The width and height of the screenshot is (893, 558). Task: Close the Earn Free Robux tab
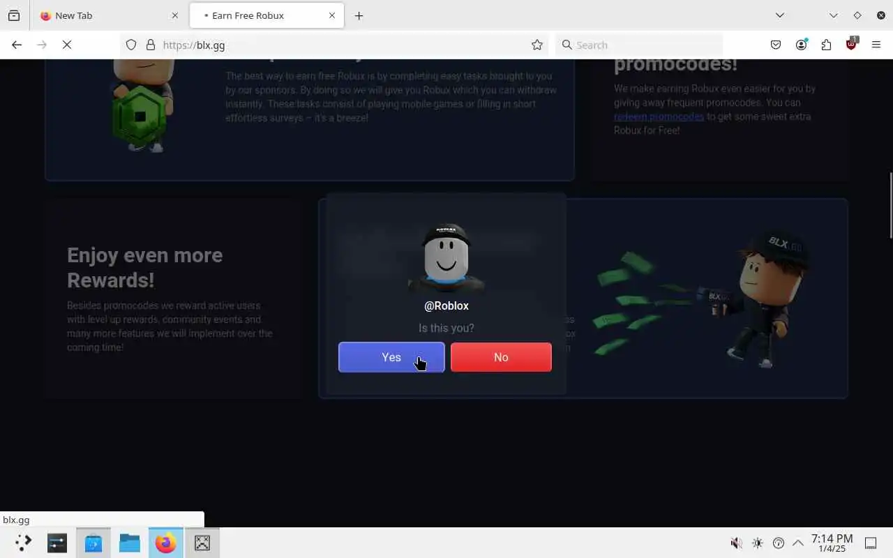tap(332, 15)
